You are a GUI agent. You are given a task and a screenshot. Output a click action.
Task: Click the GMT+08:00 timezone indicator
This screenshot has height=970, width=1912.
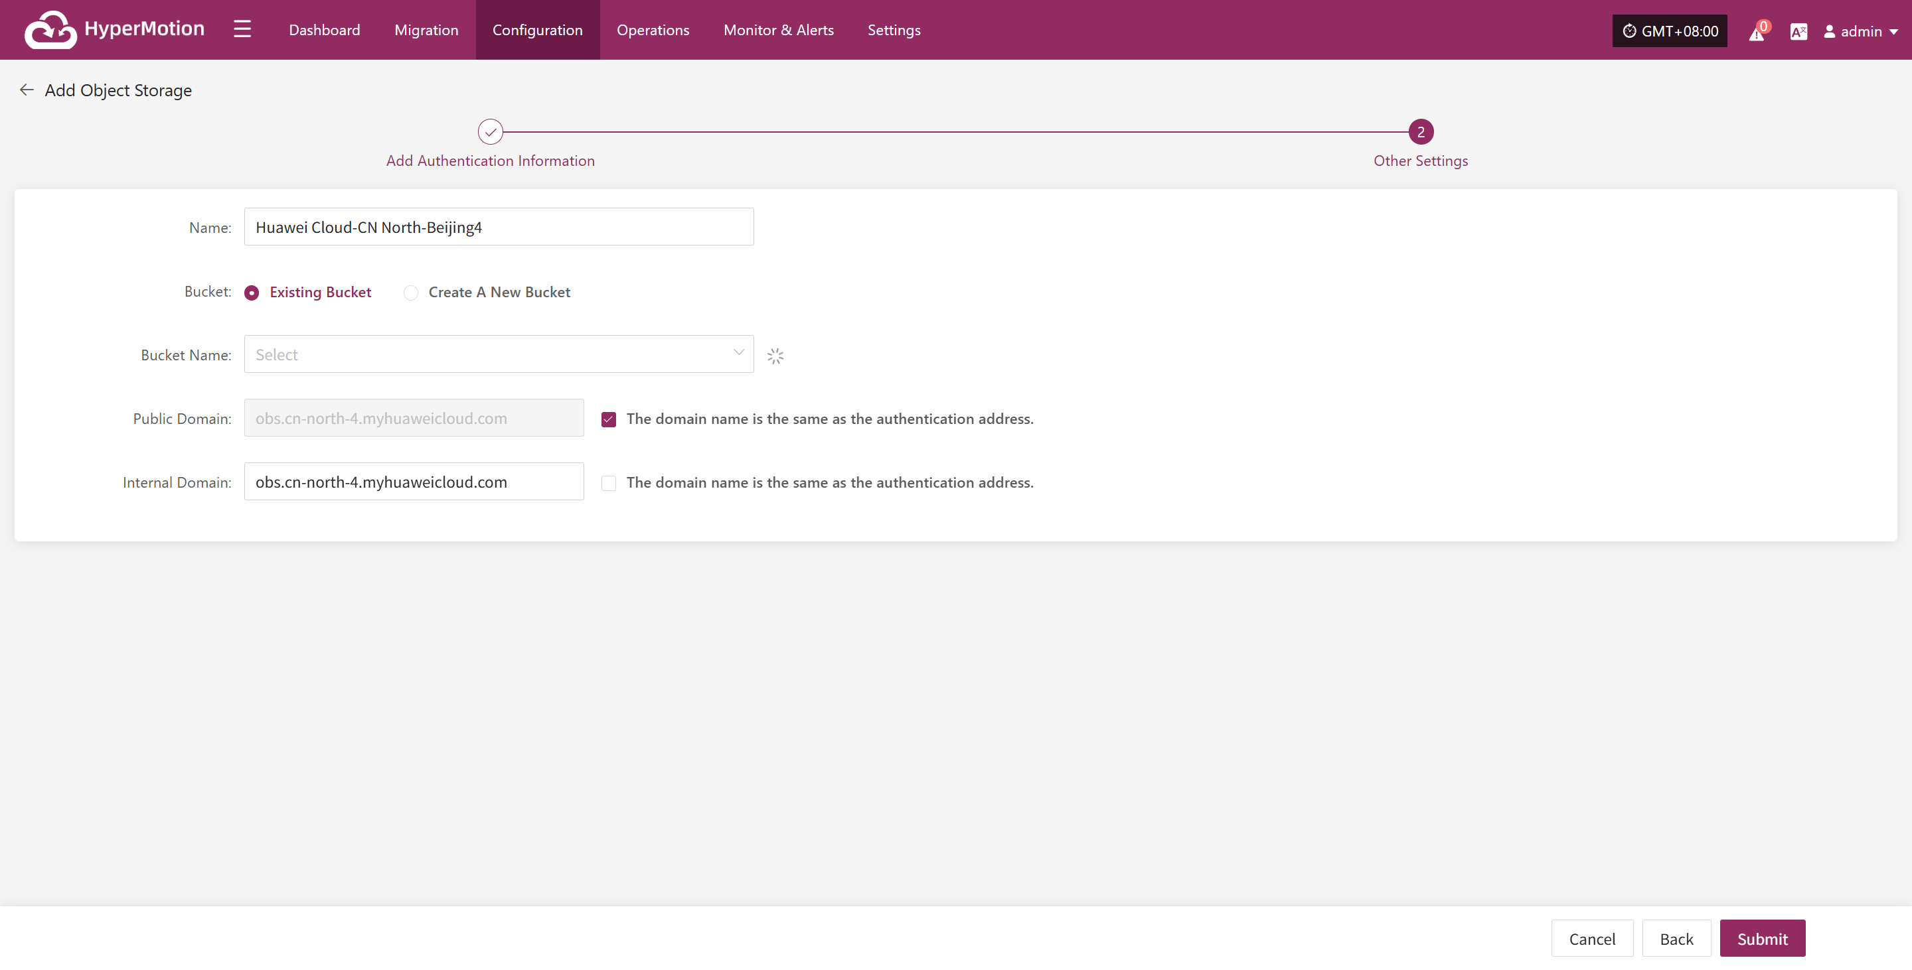(1669, 31)
